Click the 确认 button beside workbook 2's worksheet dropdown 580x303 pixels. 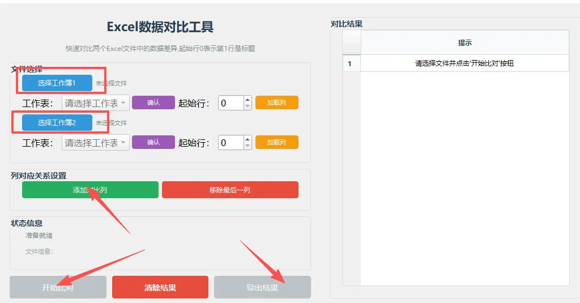pyautogui.click(x=153, y=142)
